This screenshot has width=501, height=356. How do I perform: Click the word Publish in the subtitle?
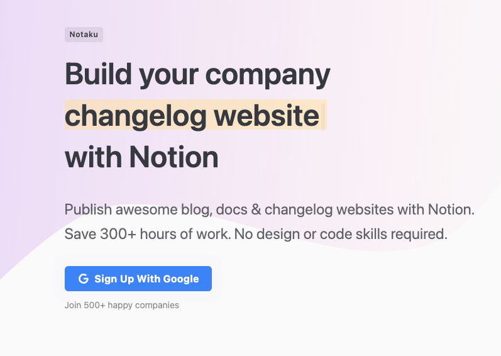tap(88, 210)
